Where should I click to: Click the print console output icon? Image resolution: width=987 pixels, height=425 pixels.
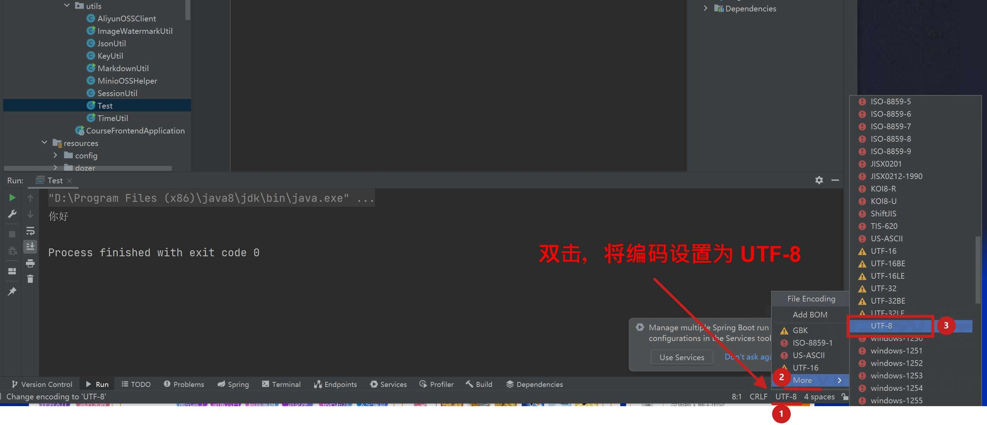point(30,263)
